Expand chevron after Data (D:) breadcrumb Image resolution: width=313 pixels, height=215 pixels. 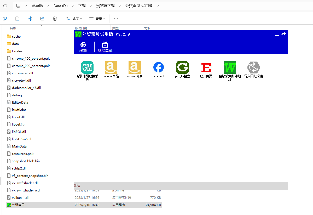click(x=73, y=6)
